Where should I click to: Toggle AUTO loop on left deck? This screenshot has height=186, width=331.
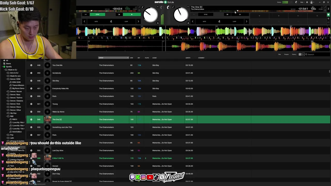coord(96,21)
